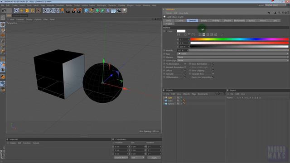Add a Light object from toolbar
290x163 pixels.
125,10
